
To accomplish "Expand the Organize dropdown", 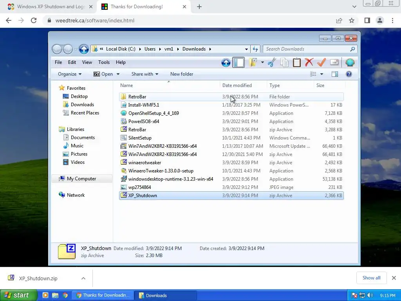I will point(70,74).
